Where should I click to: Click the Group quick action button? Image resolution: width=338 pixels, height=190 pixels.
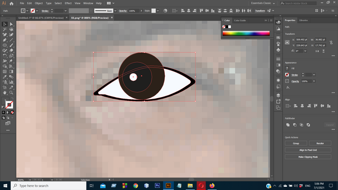[296, 143]
